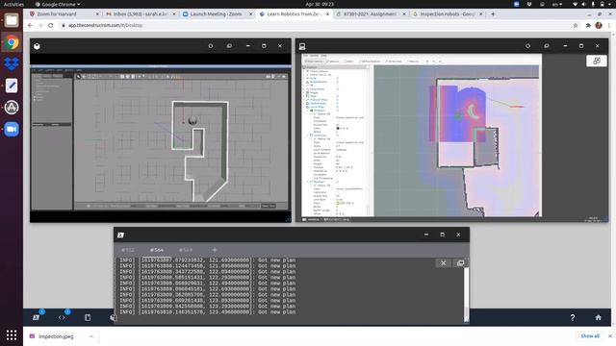The height and width of the screenshot is (346, 616).
Task: Open the inspection.jpeg download
Action: (x=56, y=336)
